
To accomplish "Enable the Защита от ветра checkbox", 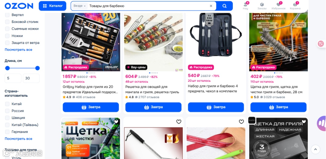I will [7, 43].
